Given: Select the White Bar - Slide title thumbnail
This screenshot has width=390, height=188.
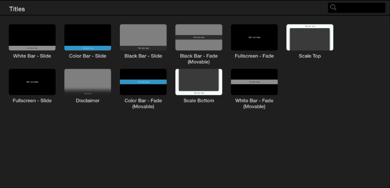Looking at the screenshot, I should (32, 38).
